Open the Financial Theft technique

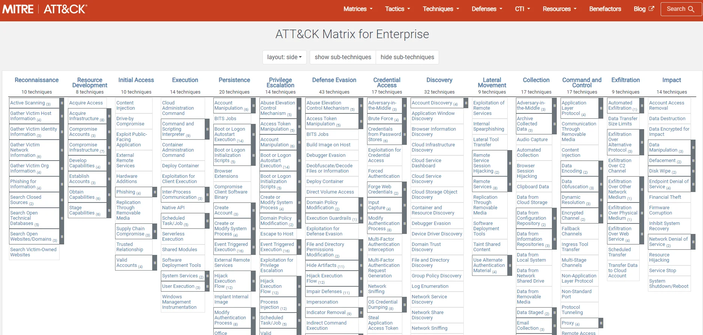665,197
